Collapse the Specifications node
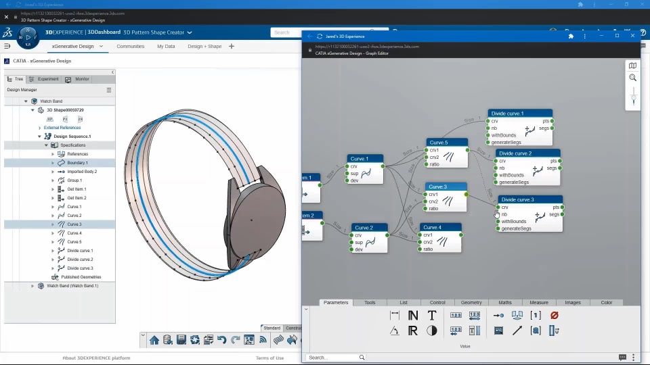This screenshot has width=650, height=365. [46, 145]
